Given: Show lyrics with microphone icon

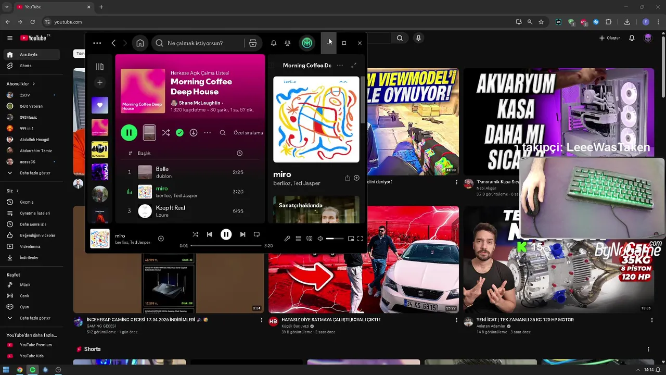Looking at the screenshot, I should click(x=287, y=239).
